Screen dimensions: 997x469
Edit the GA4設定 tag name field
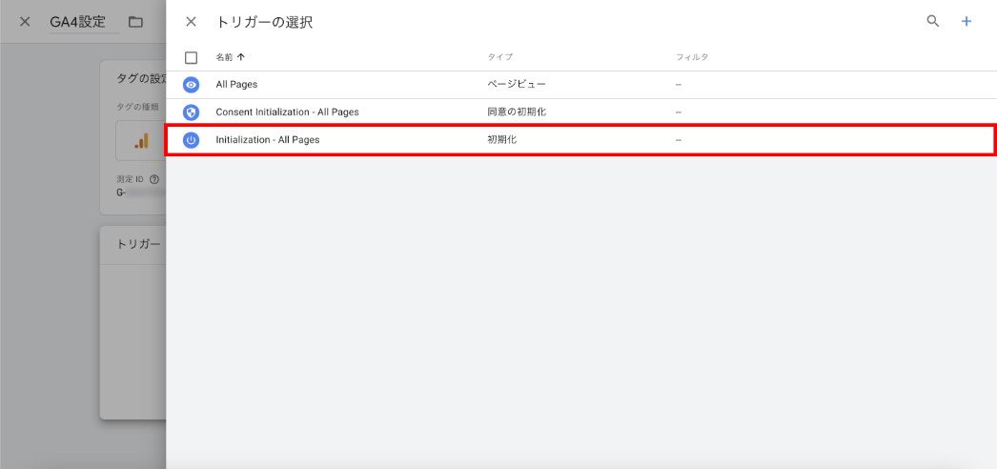84,22
